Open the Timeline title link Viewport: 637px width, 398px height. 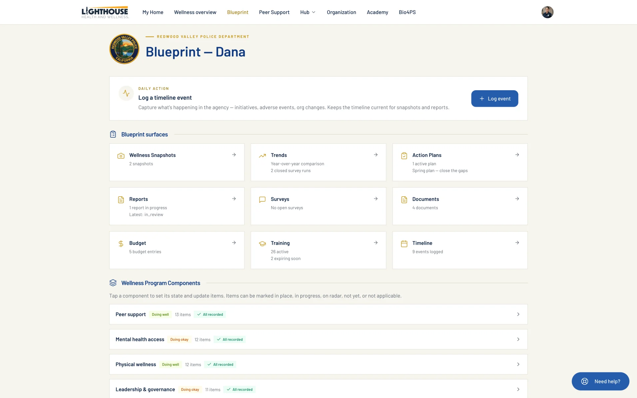pyautogui.click(x=422, y=243)
